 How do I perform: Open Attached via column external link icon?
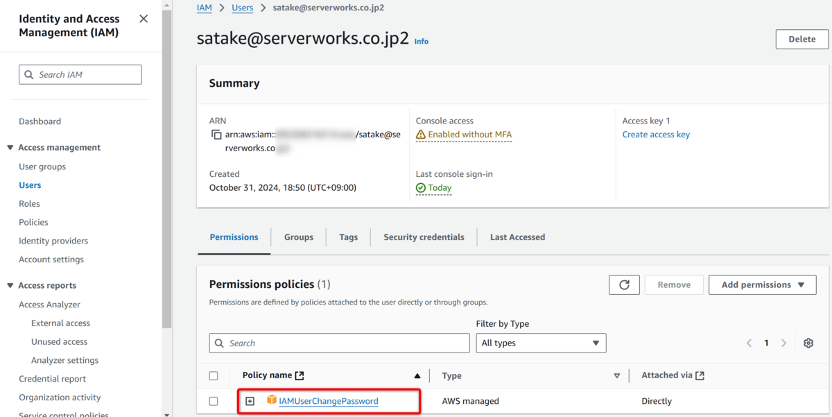(x=701, y=375)
